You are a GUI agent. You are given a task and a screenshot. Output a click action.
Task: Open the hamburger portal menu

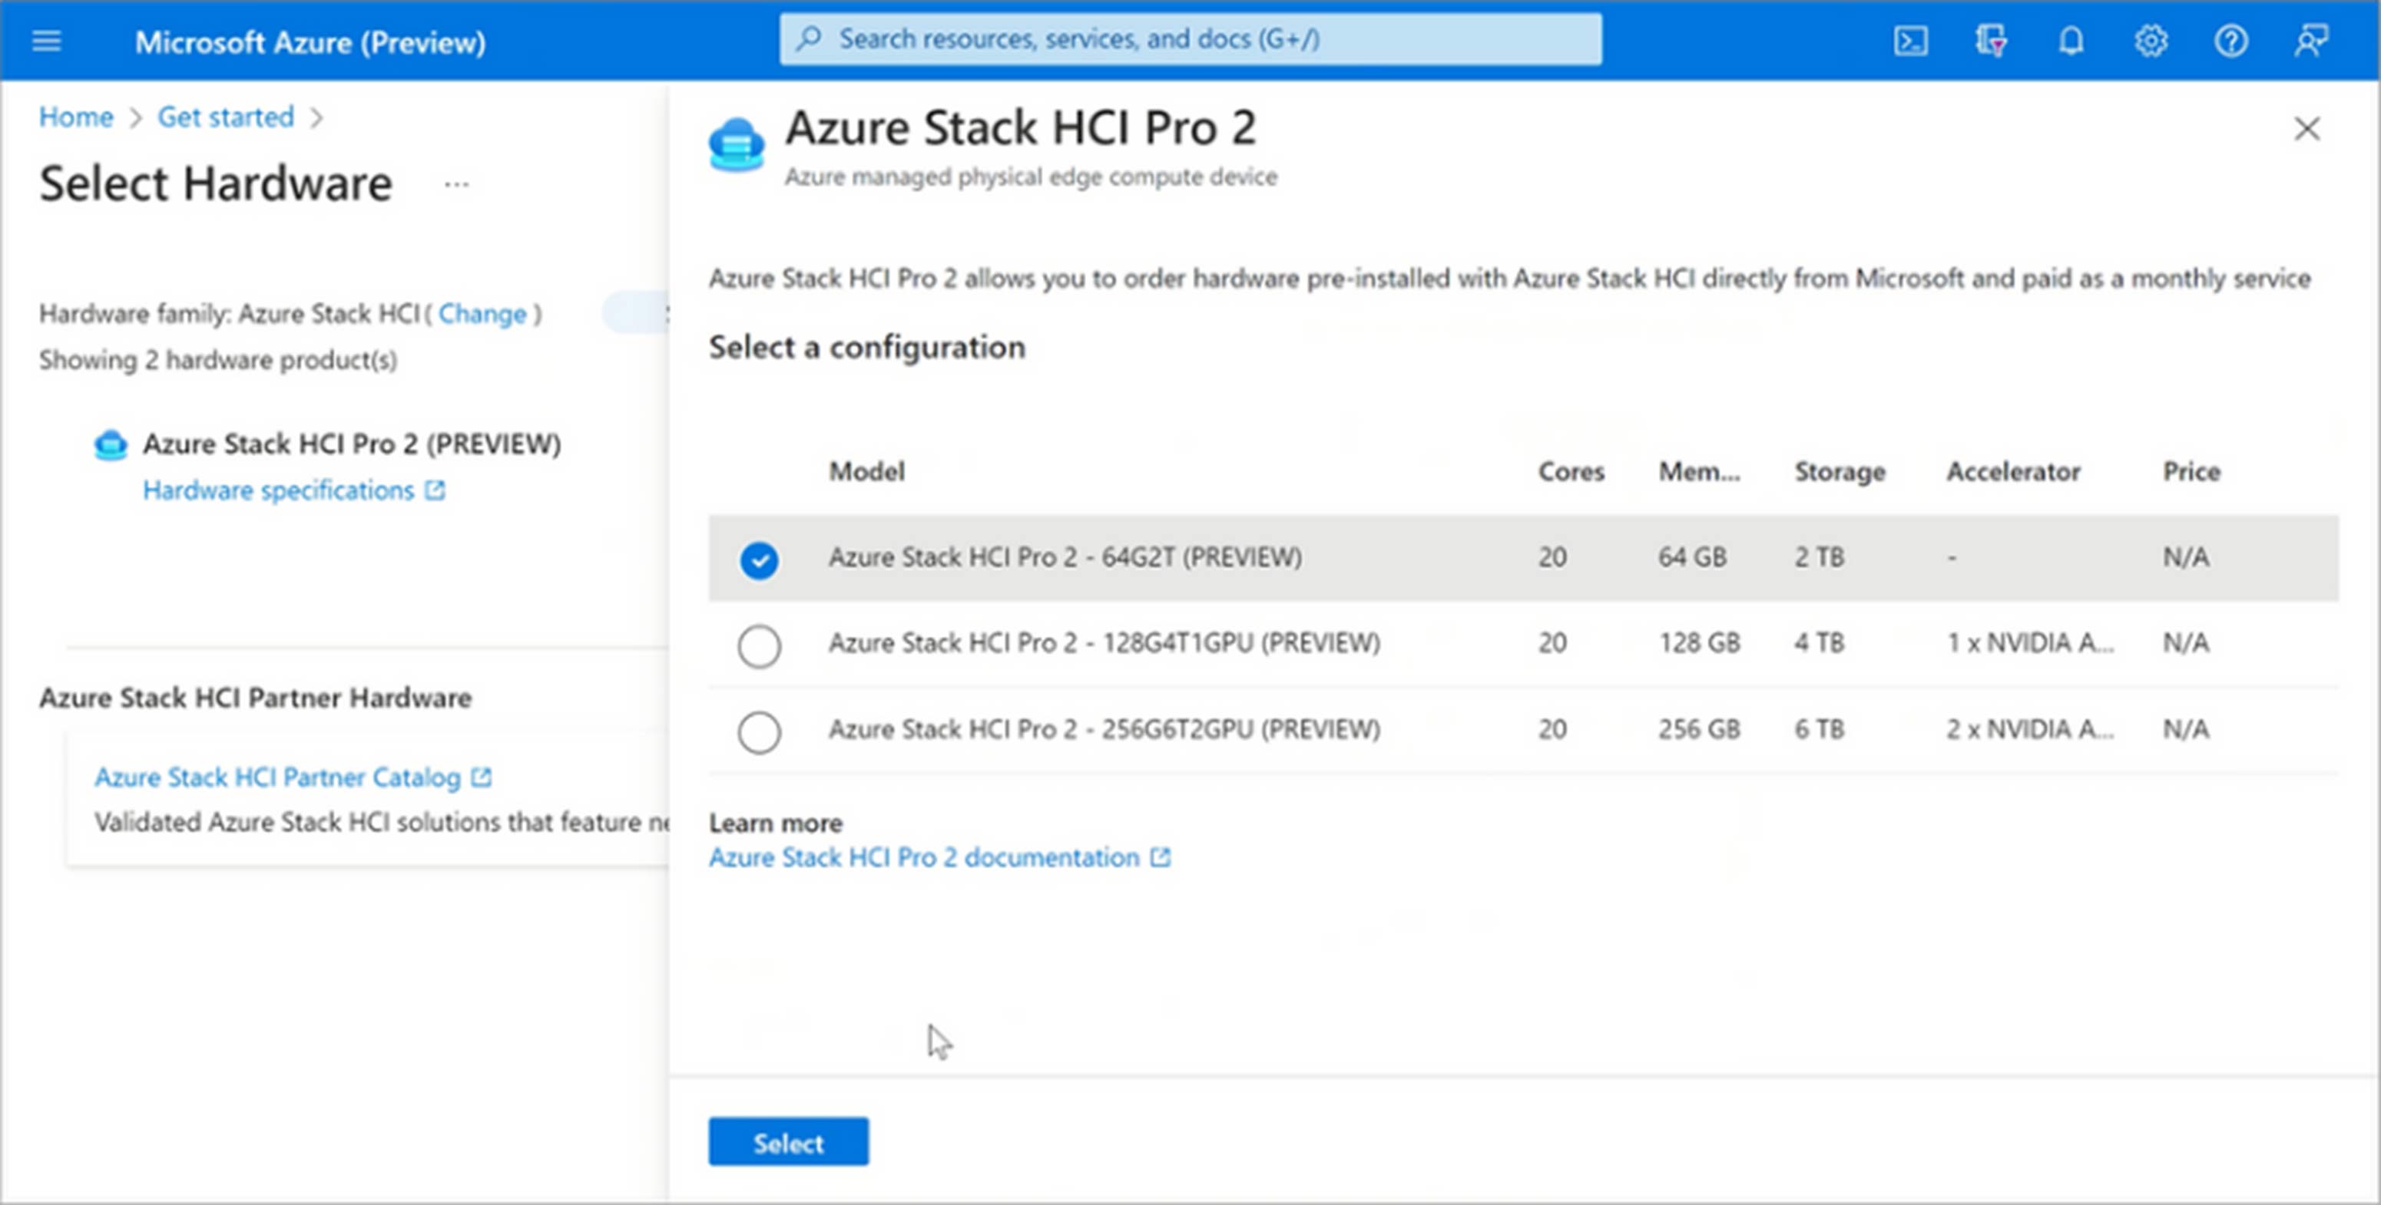[x=46, y=41]
